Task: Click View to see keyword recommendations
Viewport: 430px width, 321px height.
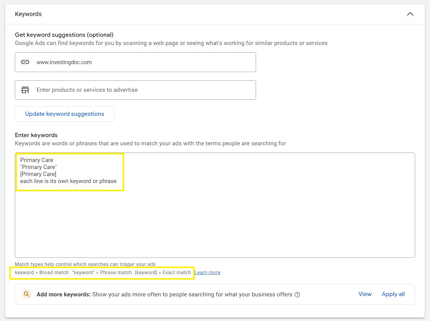Action: click(x=365, y=294)
